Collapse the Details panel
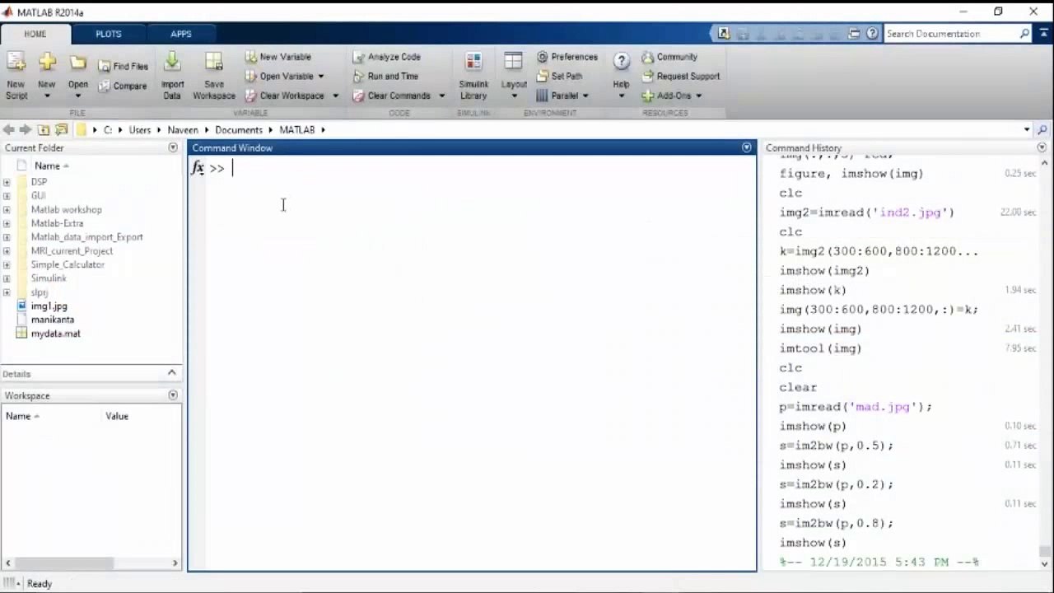This screenshot has height=593, width=1054. pyautogui.click(x=172, y=373)
